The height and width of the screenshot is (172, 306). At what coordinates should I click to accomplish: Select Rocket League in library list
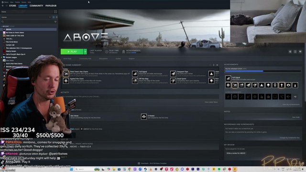pos(11,57)
